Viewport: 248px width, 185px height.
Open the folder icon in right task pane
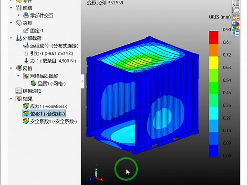236,10
